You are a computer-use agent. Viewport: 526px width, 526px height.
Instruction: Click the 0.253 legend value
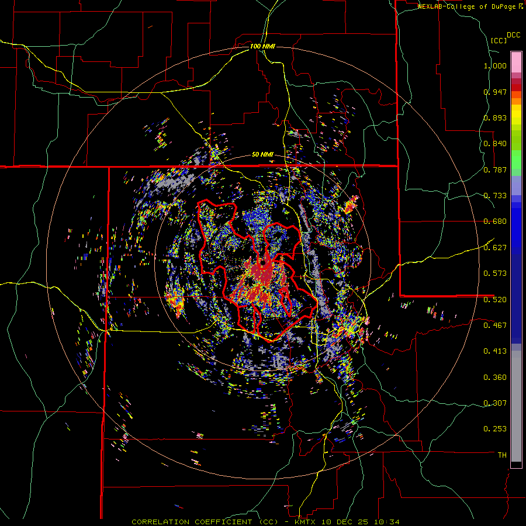[x=495, y=429]
